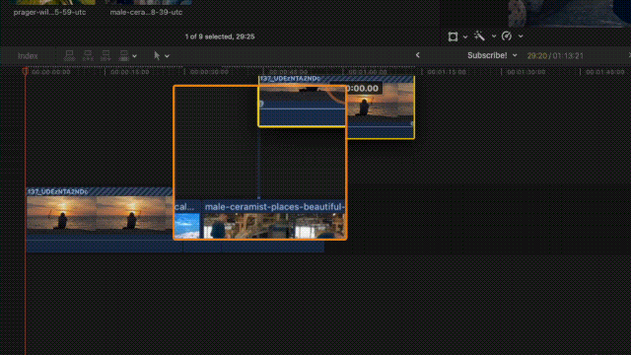Click the Transform tool icon

[453, 36]
